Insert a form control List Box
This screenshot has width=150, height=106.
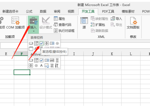point(52,43)
